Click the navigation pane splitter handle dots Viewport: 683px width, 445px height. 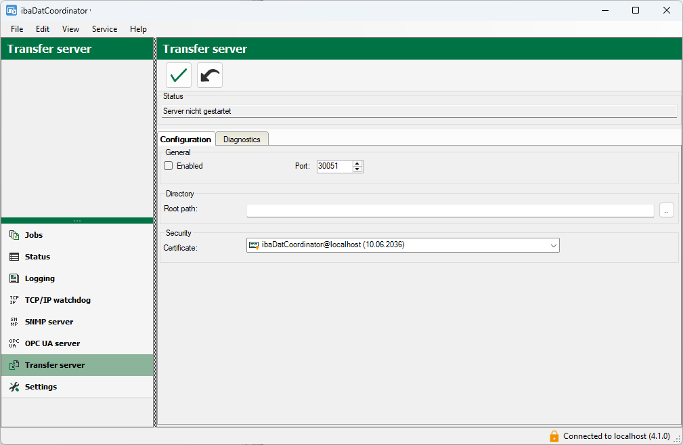(77, 221)
